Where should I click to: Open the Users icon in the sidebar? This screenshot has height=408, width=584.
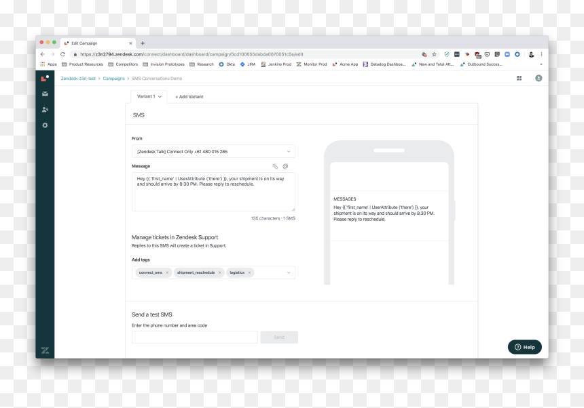[45, 110]
